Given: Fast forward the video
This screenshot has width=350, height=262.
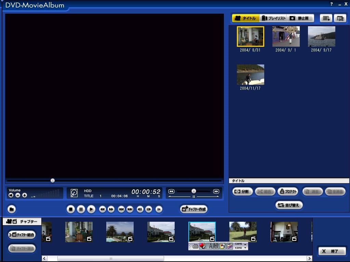Looking at the screenshot, I should (x=111, y=209).
